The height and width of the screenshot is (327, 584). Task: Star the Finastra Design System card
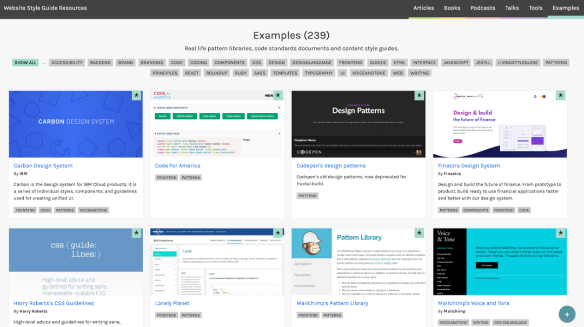(561, 95)
